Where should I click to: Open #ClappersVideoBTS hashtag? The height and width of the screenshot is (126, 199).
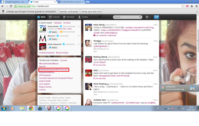[x=130, y=30]
